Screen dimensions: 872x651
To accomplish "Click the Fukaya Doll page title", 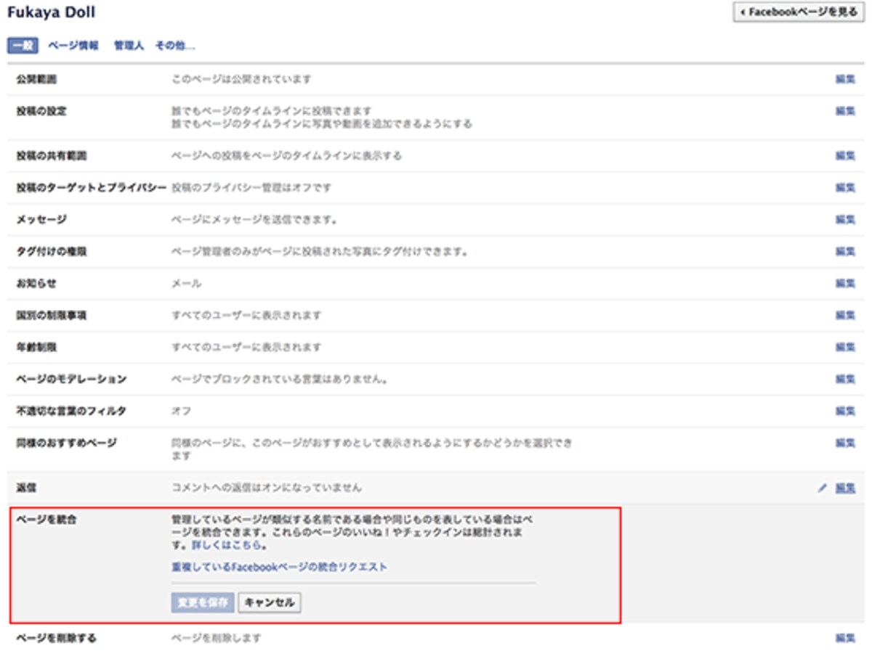I will (x=51, y=12).
